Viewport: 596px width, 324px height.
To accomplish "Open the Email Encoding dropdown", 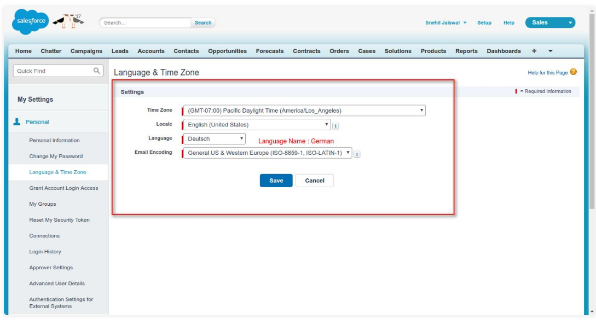I will pyautogui.click(x=268, y=153).
